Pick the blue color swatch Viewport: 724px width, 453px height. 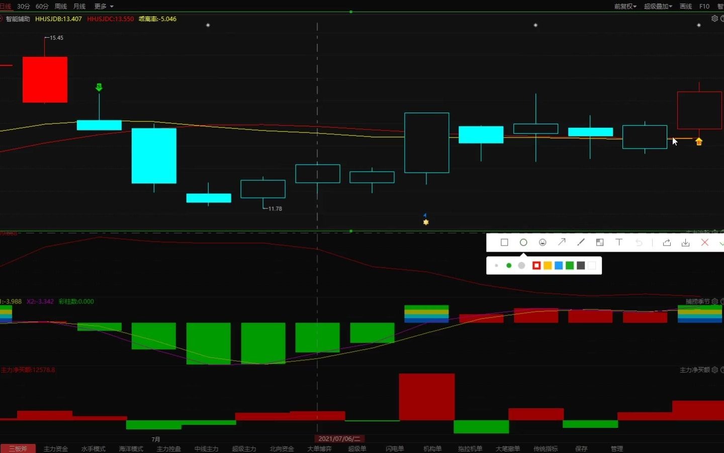coord(559,266)
